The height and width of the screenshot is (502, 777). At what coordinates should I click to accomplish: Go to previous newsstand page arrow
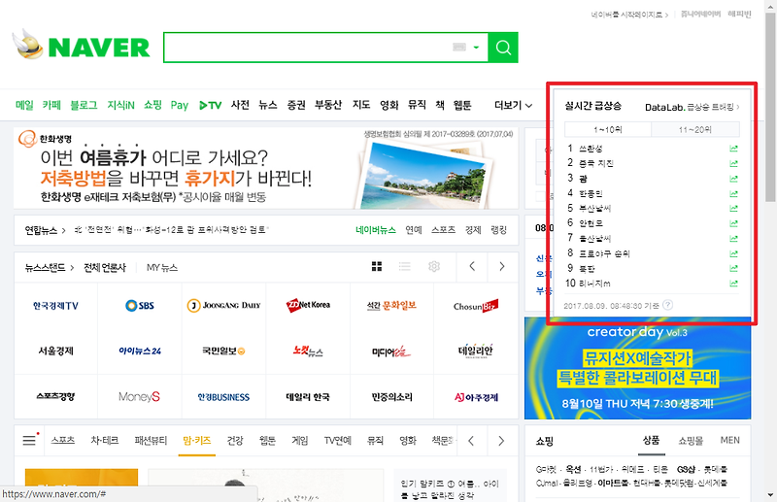pos(472,267)
